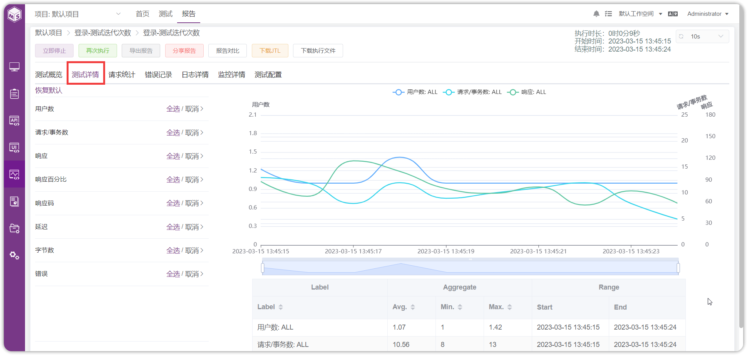Click the MeterSphere logo icon

pos(15,15)
